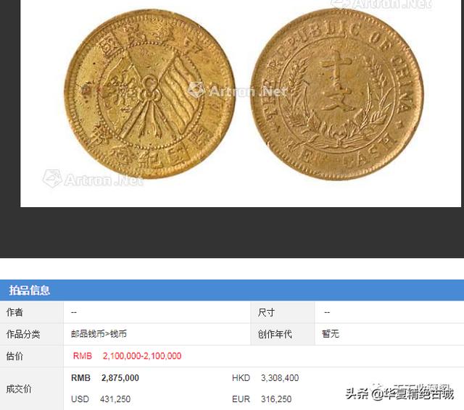Screen dimensions: 464x410
Task: Click the RMB 2,100,000-2,100,000 estimate text
Action: [x=128, y=356]
